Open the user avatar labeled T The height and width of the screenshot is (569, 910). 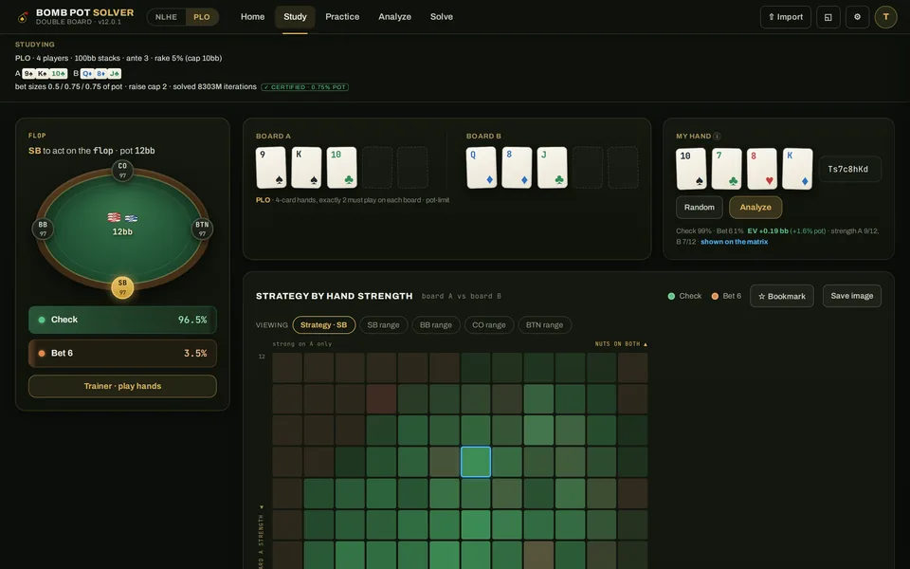point(885,17)
